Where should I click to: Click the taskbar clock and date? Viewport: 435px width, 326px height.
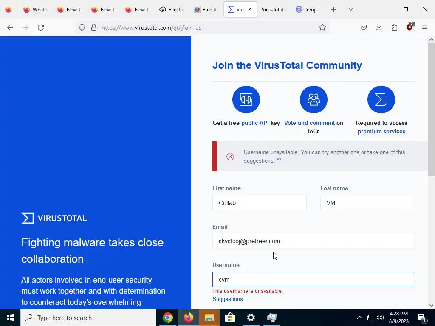pyautogui.click(x=399, y=318)
